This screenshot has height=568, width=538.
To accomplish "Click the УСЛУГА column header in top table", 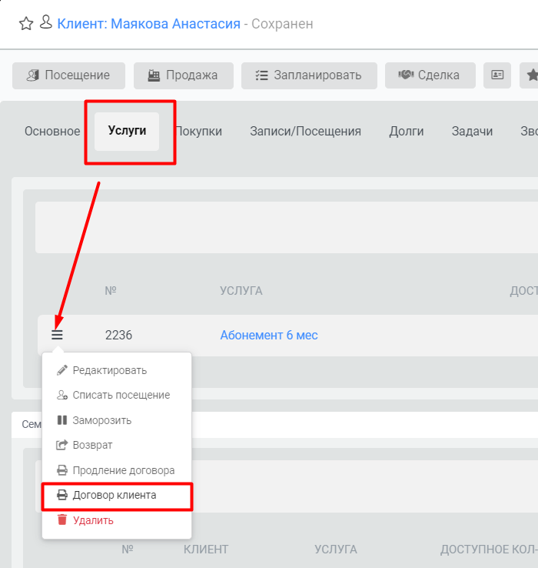I will tap(241, 291).
